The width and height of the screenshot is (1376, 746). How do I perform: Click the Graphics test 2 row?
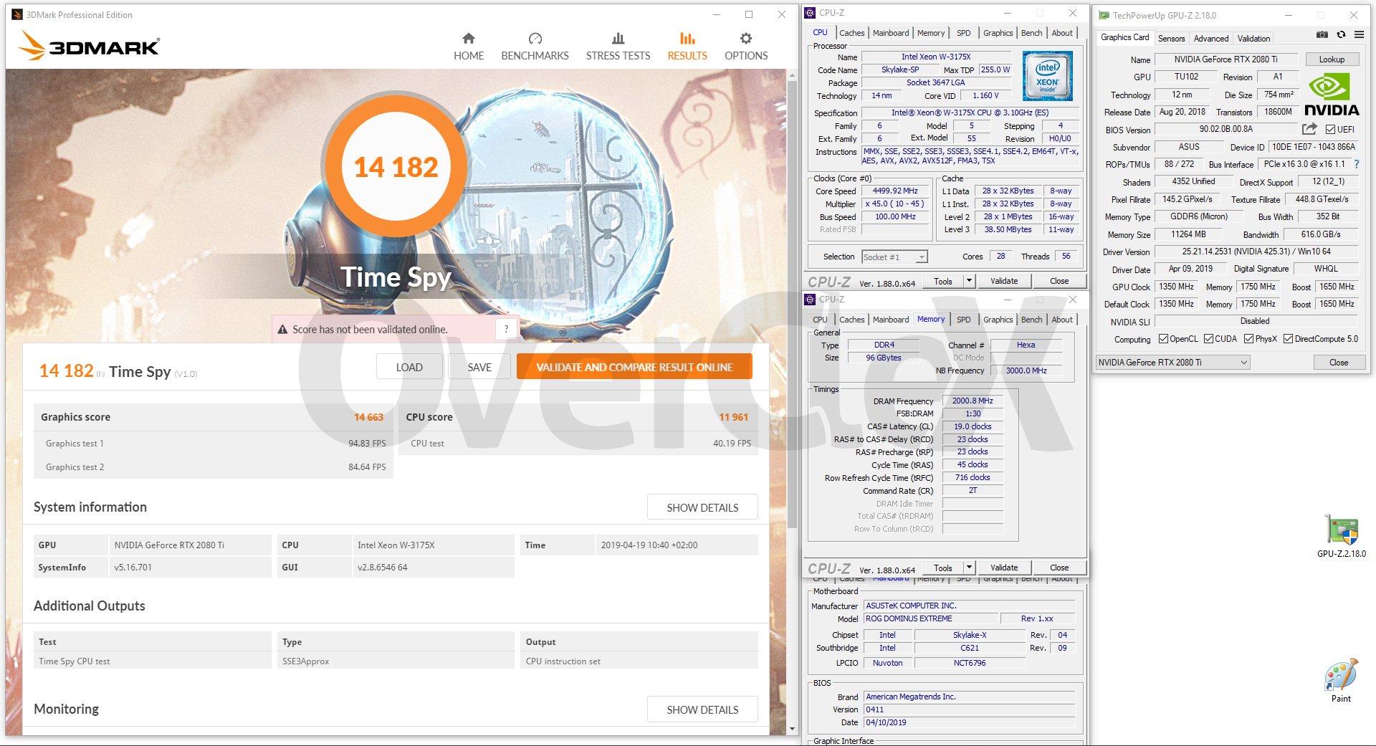tap(214, 467)
